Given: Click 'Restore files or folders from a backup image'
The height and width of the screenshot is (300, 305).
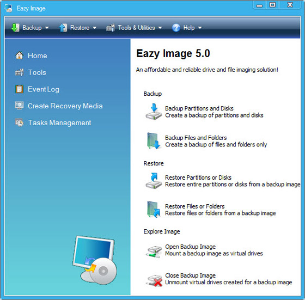Looking at the screenshot, I should tap(221, 213).
